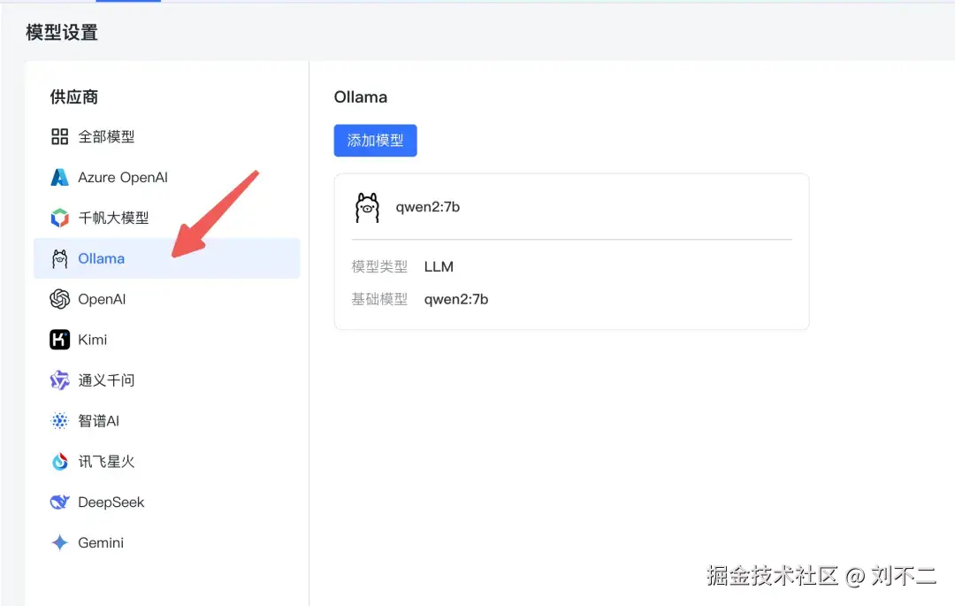Select the Ollama llama icon in sidebar

click(x=59, y=258)
